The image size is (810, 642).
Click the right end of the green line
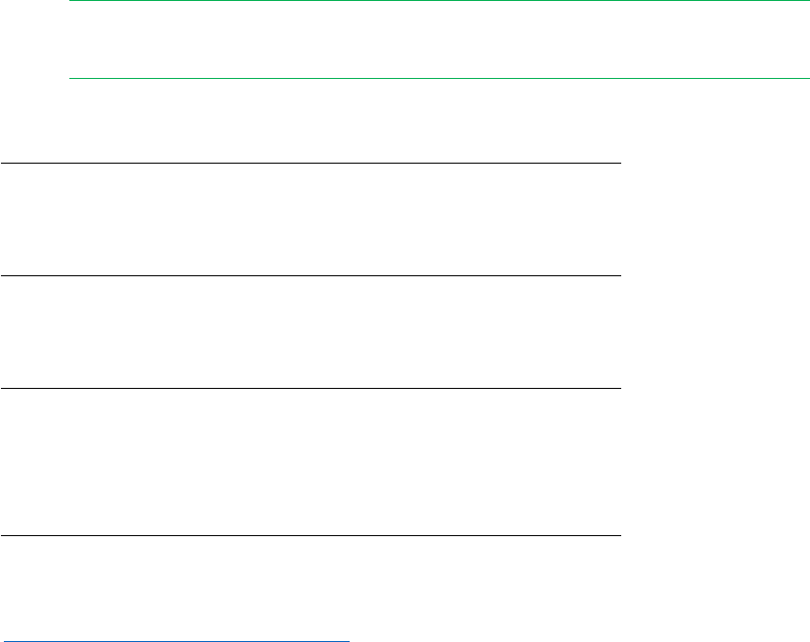click(x=806, y=1)
